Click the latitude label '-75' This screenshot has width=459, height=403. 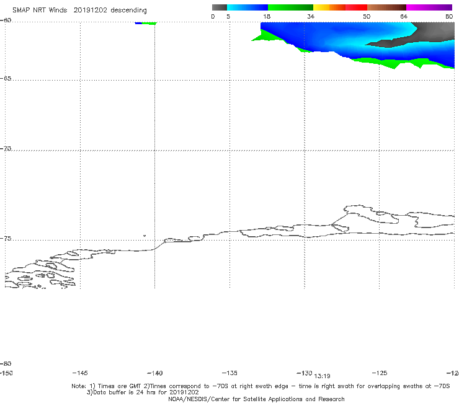pos(6,239)
